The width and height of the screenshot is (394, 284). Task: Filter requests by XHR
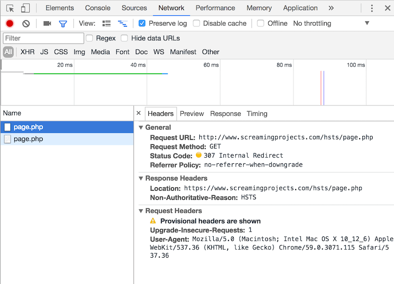(x=27, y=52)
